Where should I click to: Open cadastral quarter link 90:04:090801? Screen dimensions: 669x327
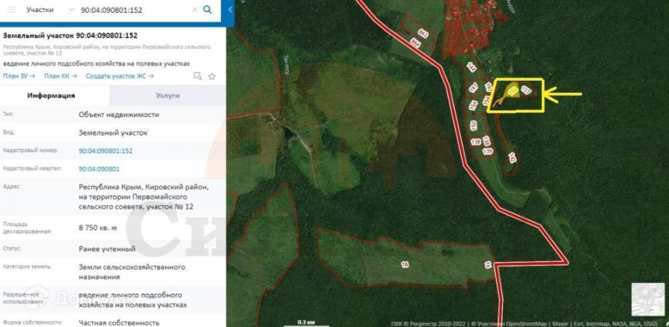click(x=99, y=169)
